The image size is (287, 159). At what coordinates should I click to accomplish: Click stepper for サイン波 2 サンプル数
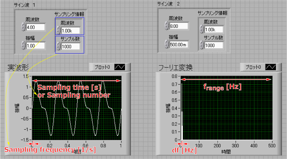(201, 45)
